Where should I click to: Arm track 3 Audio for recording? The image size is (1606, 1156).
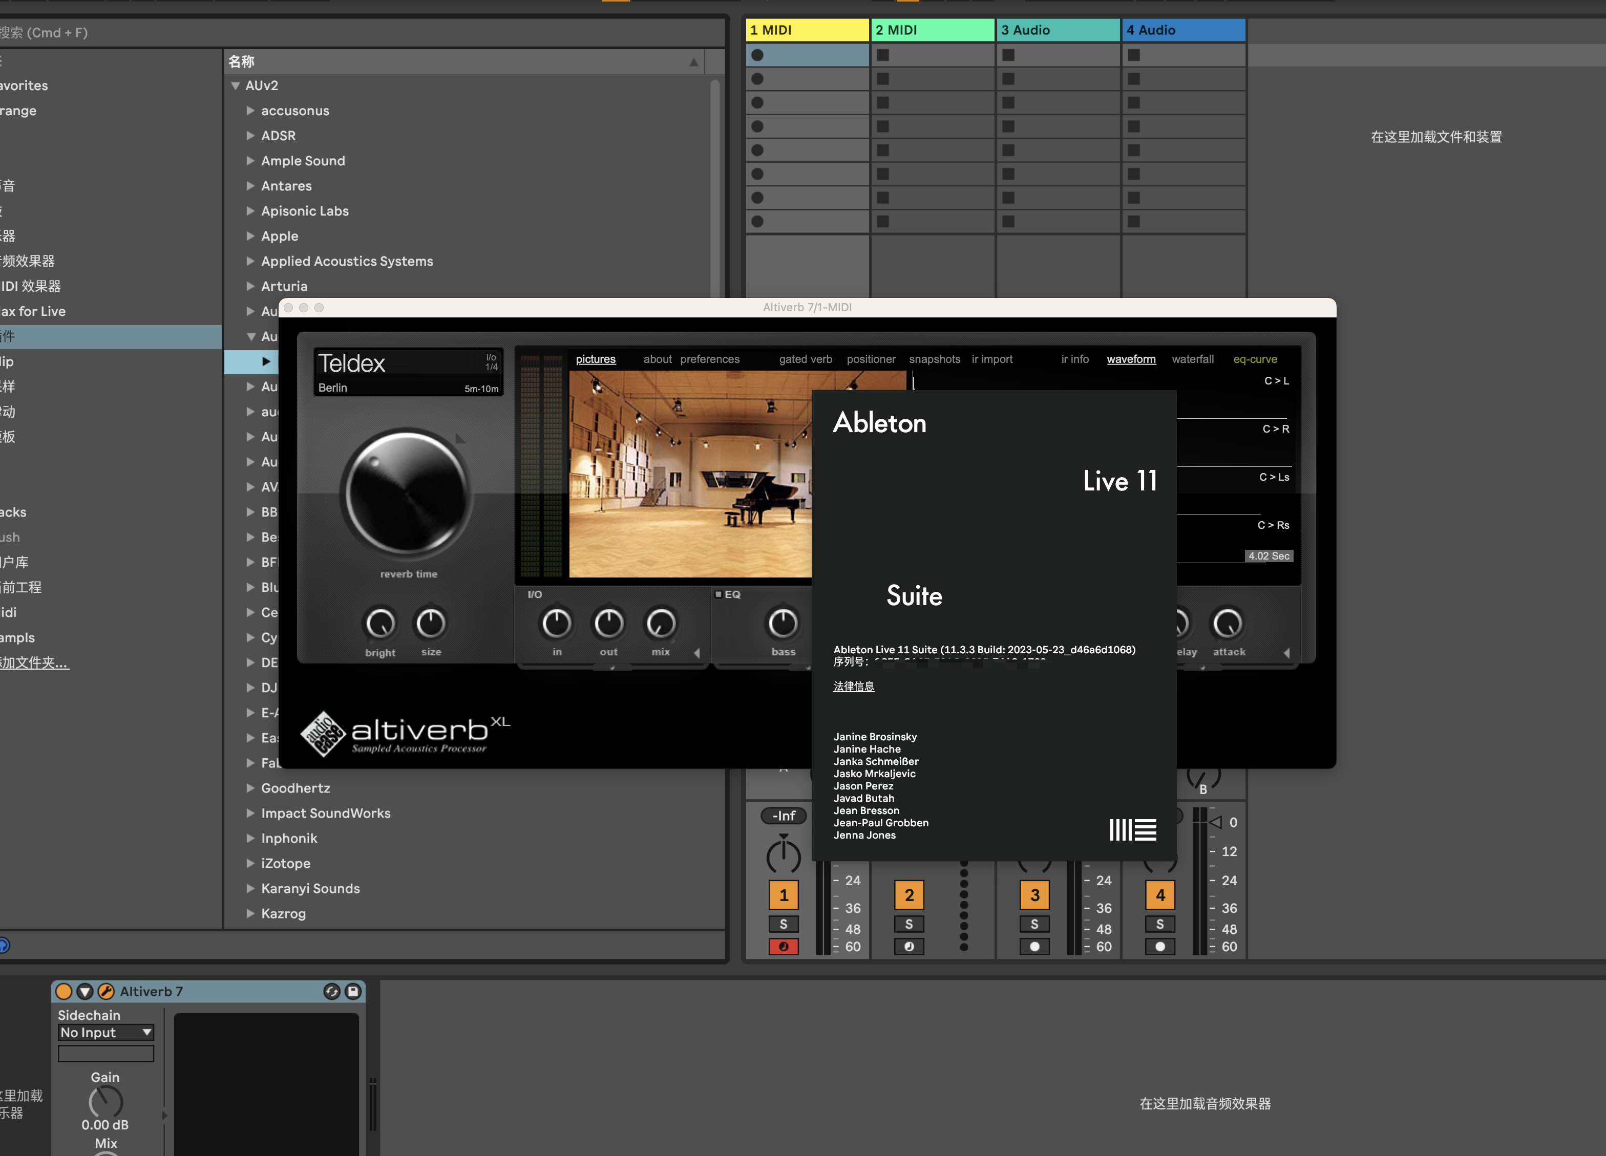(x=1034, y=947)
